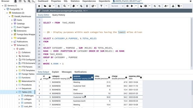Click the Explain hand icon
The height and width of the screenshot is (108, 193).
(141, 6)
